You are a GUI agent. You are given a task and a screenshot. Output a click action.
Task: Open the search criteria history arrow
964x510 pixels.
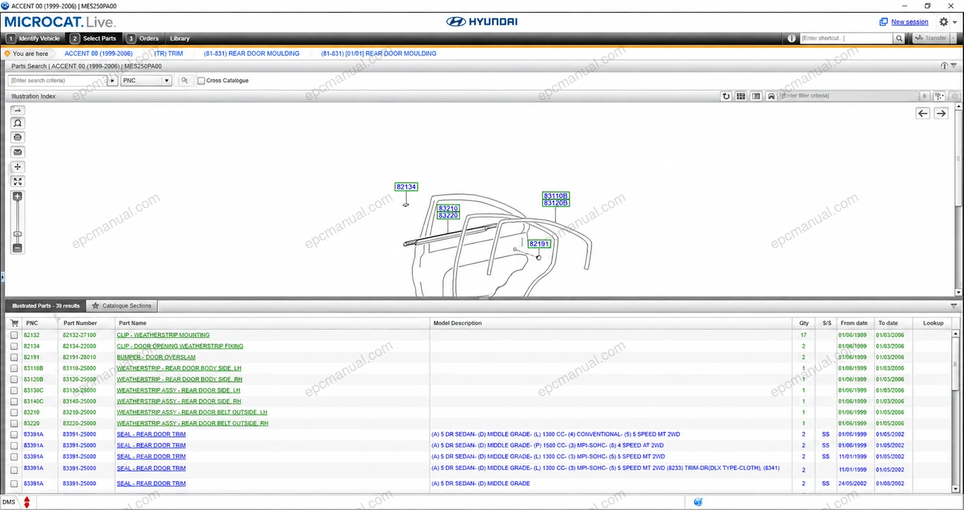113,80
